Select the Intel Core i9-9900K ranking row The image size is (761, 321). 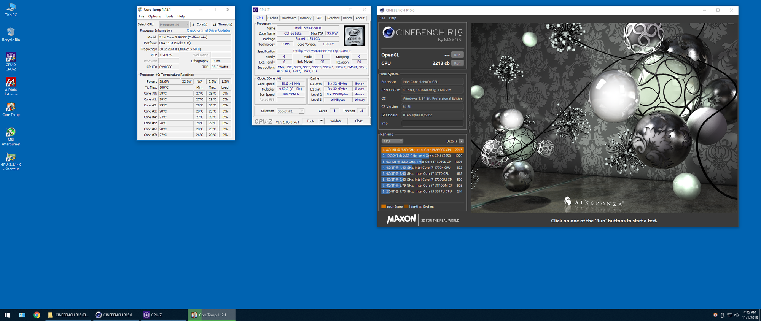(x=422, y=150)
